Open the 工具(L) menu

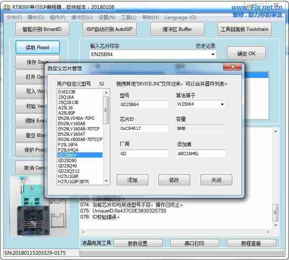tap(128, 17)
